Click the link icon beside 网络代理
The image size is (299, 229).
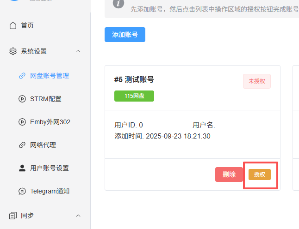pos(22,145)
